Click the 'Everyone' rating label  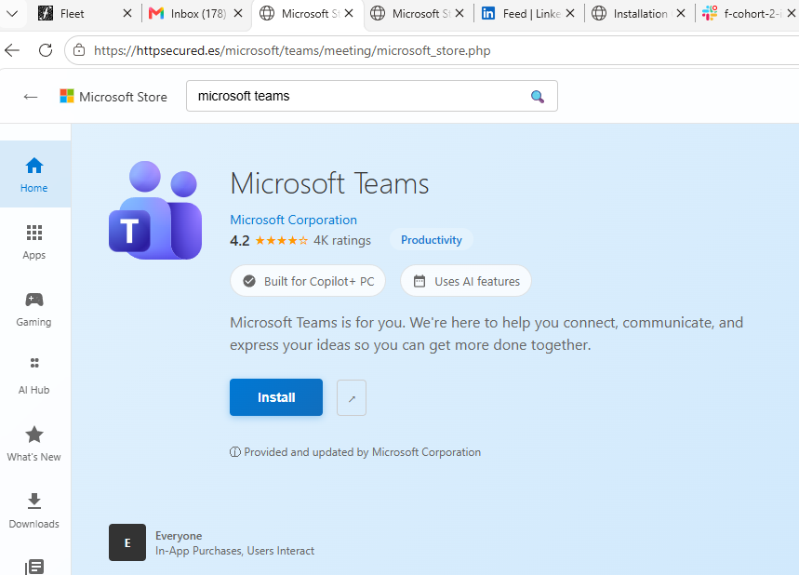click(x=179, y=536)
